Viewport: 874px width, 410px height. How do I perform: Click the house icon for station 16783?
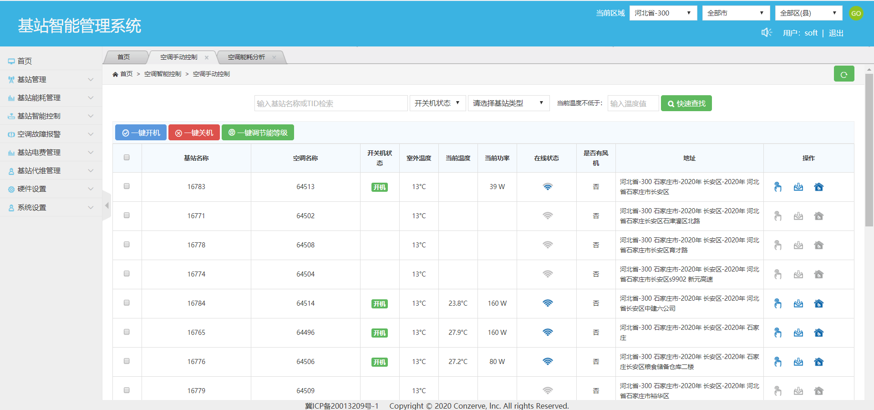click(x=818, y=187)
